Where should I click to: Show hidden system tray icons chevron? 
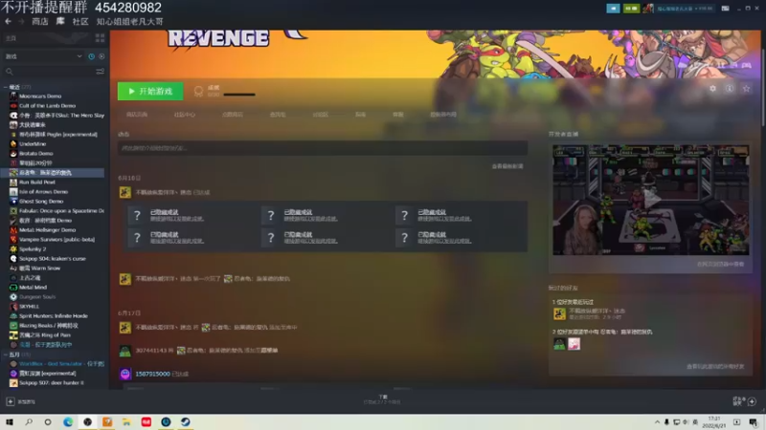point(657,422)
